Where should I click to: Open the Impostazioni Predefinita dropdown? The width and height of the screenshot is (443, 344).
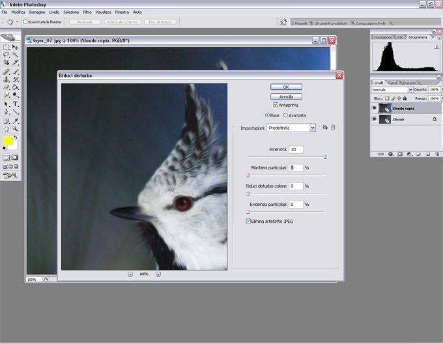(313, 128)
